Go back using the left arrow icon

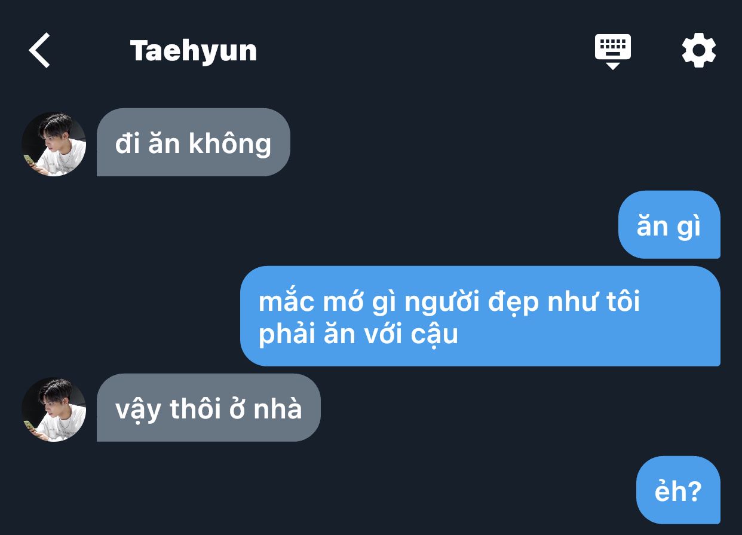[x=39, y=50]
